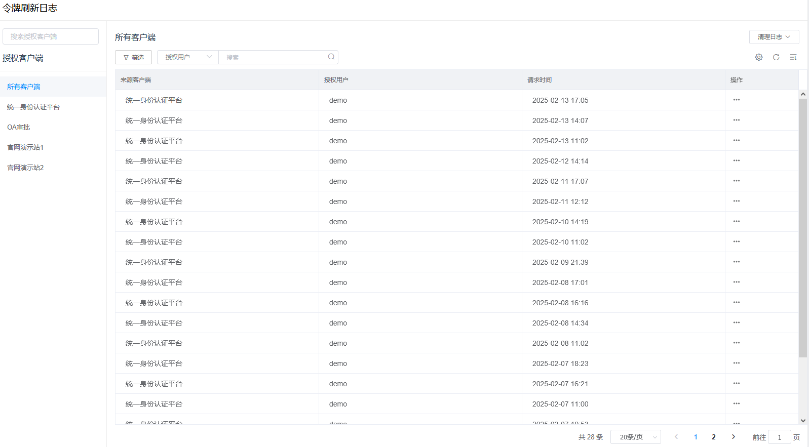Open actions menu for 2025-02-12 14:14 row

[736, 160]
